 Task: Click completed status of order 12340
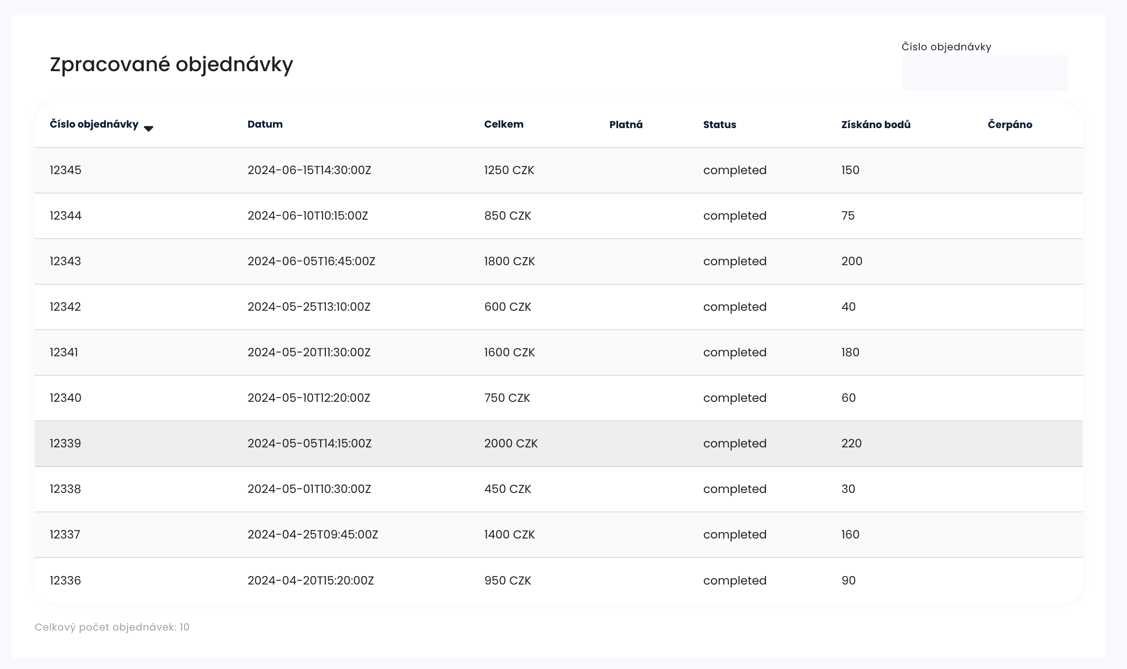click(734, 398)
